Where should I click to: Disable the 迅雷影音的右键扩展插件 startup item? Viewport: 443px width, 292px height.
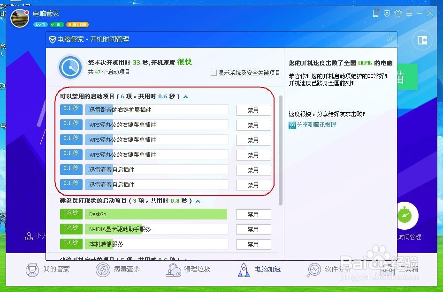tap(253, 110)
